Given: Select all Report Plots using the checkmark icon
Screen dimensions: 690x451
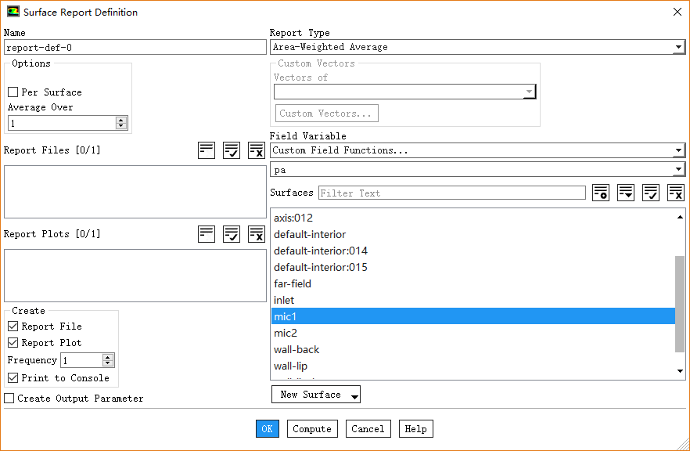Looking at the screenshot, I should click(x=232, y=234).
